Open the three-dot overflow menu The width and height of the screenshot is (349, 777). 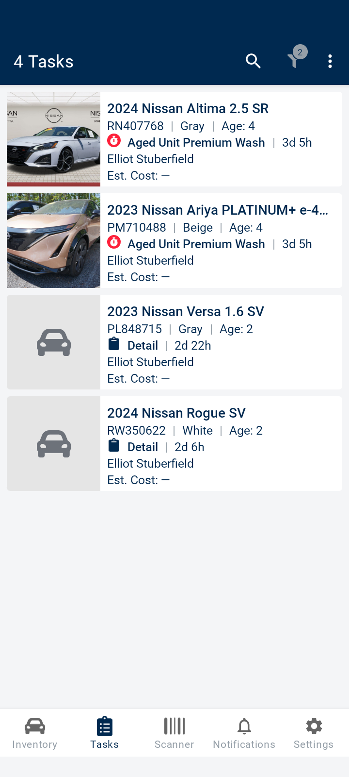[330, 61]
